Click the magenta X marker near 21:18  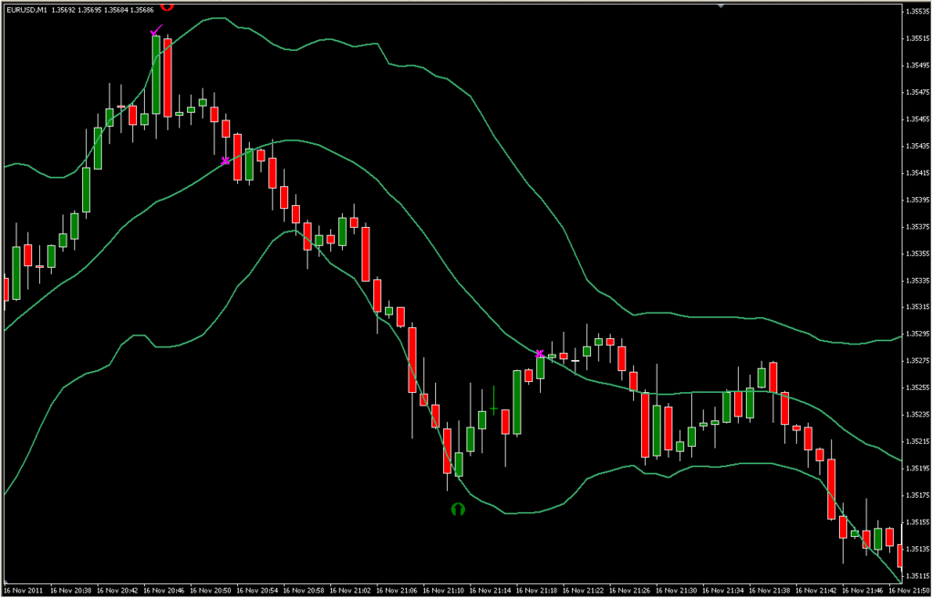coord(540,354)
